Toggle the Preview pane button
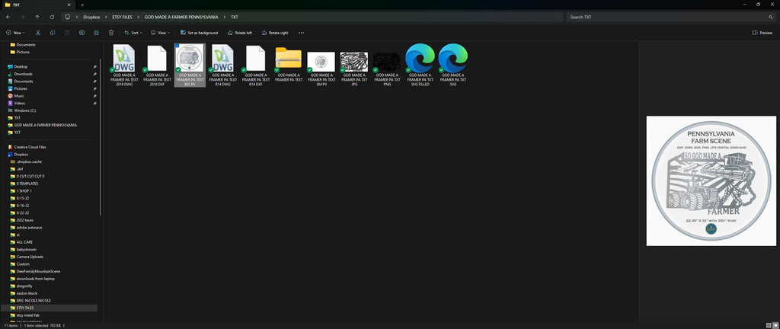Image resolution: width=780 pixels, height=329 pixels. coord(762,33)
